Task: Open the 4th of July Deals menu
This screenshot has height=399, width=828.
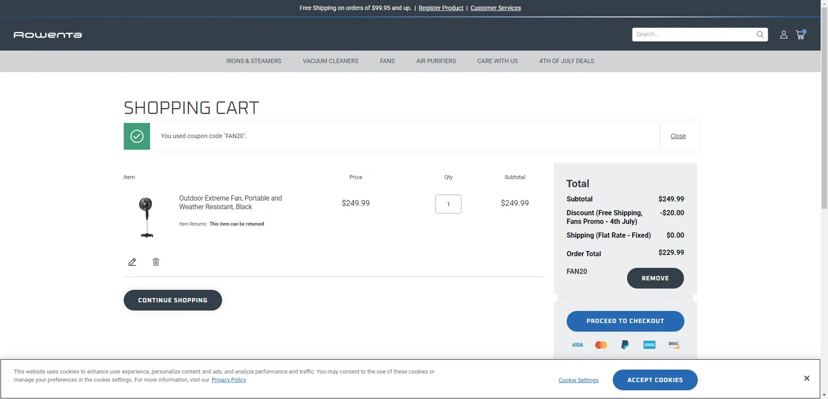Action: coord(567,61)
